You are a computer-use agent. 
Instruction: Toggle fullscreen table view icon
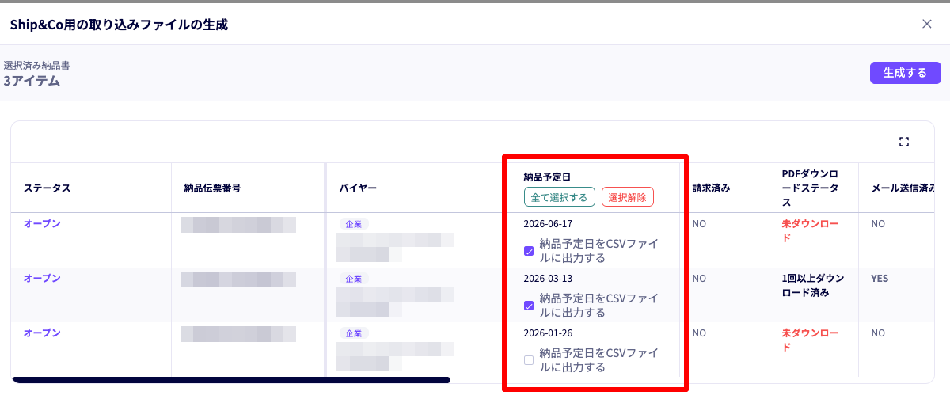pyautogui.click(x=904, y=142)
